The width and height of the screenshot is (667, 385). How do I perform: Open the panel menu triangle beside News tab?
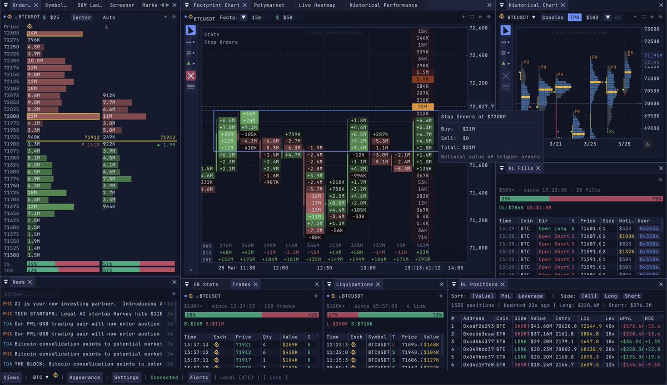pyautogui.click(x=7, y=282)
